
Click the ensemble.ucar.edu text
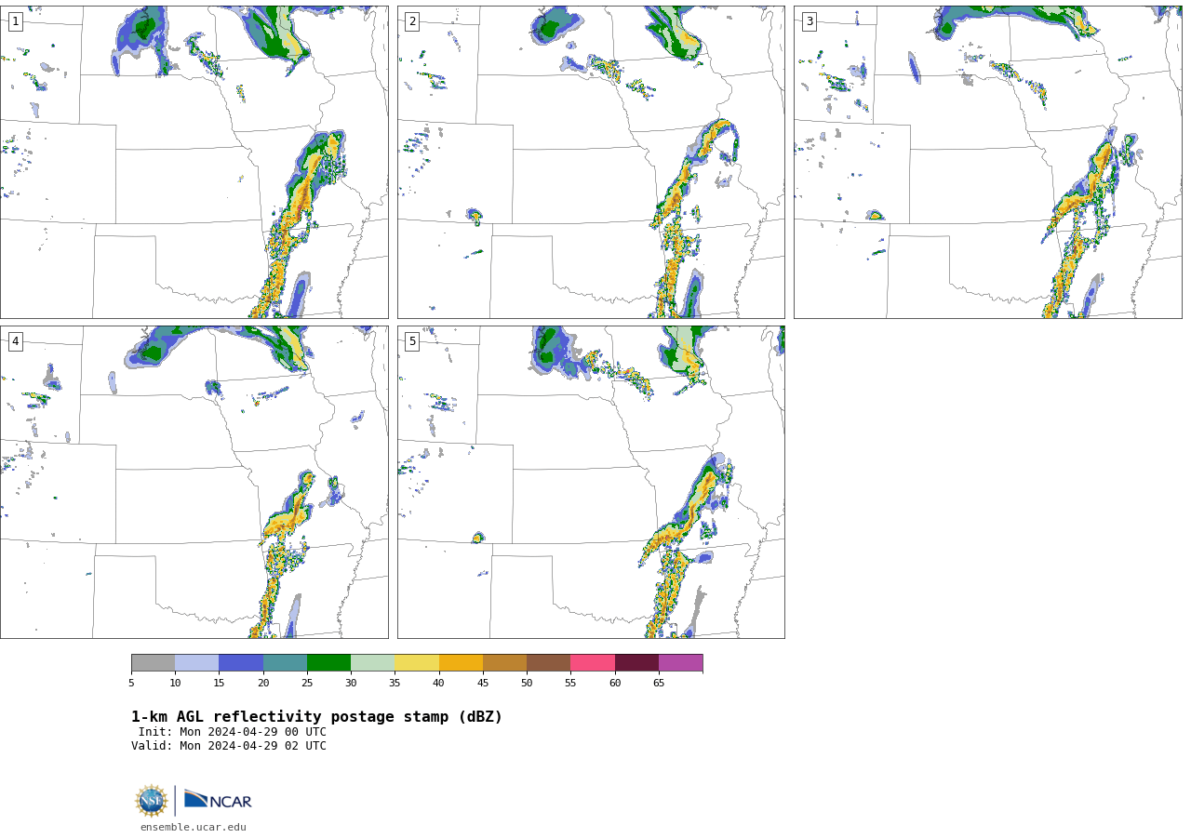coord(194,828)
